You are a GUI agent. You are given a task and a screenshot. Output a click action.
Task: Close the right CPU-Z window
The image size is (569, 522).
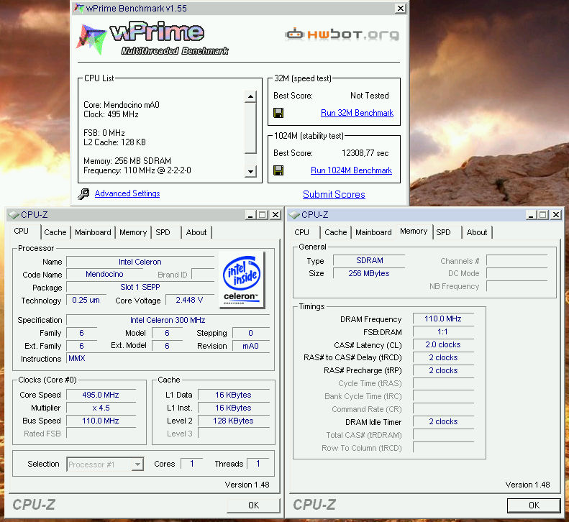[x=556, y=215]
